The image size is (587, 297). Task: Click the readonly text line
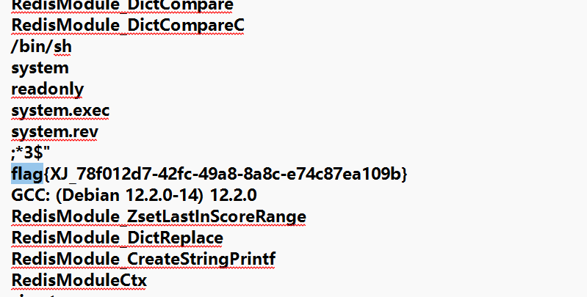point(47,89)
